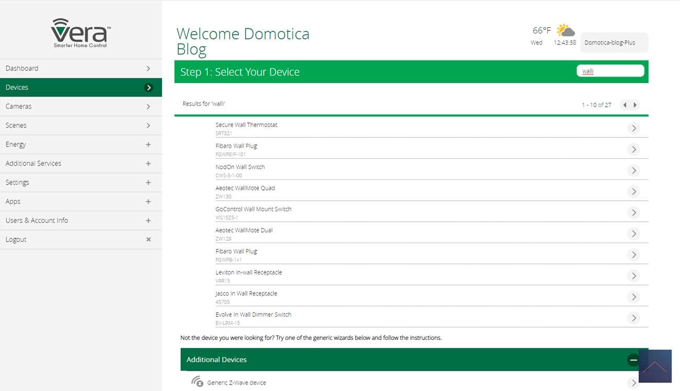Open the Scenes menu item
Screen dimensions: 680x391
(81, 125)
